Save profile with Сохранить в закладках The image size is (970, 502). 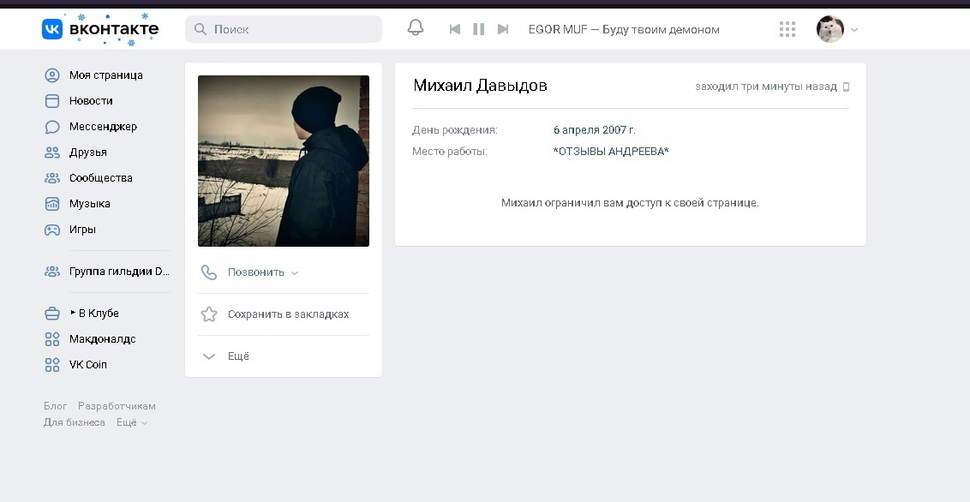(288, 314)
